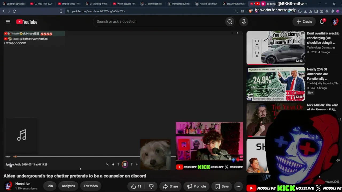This screenshot has width=342, height=192.
Task: Open the browser wallet icon
Action: coord(321,11)
